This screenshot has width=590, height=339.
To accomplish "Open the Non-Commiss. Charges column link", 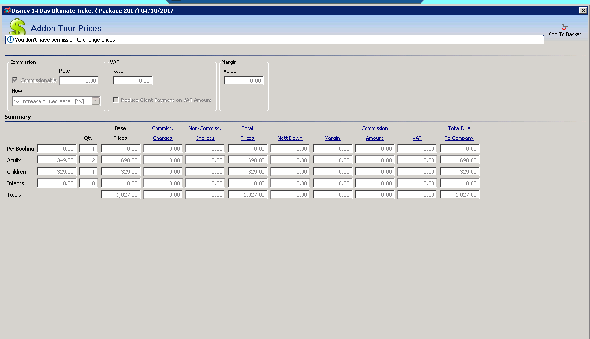I will (205, 133).
